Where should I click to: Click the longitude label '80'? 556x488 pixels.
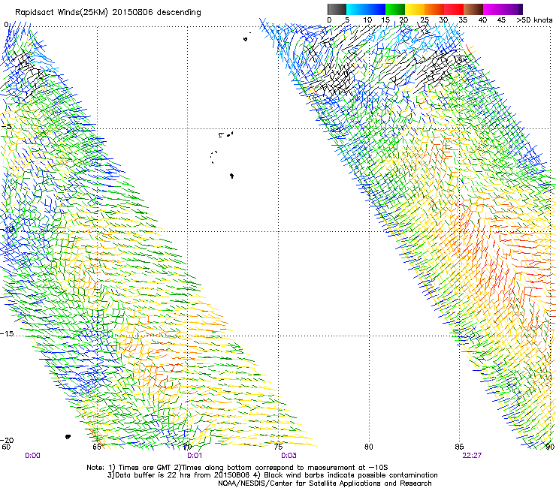369,447
